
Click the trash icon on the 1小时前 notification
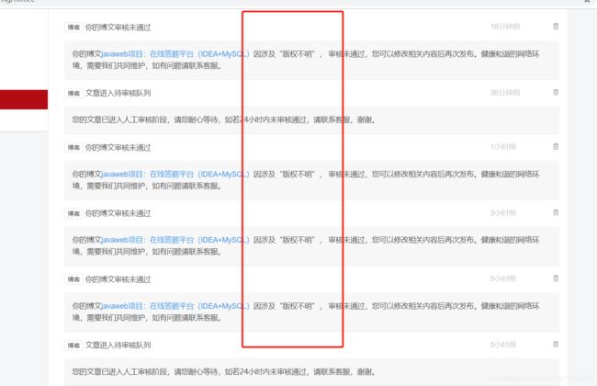point(555,146)
